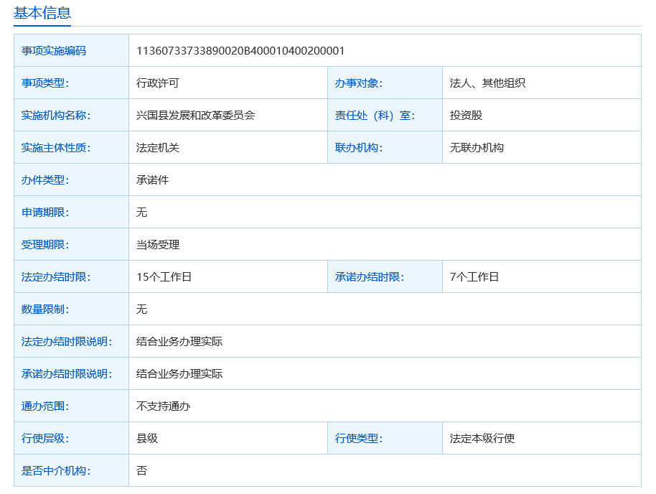
Task: Click the 是否中介机构 label
Action: coord(55,470)
